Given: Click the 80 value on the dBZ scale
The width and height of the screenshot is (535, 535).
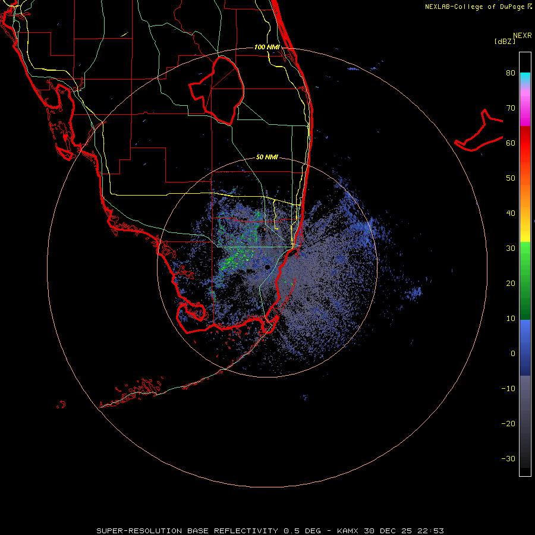Looking at the screenshot, I should tap(511, 73).
